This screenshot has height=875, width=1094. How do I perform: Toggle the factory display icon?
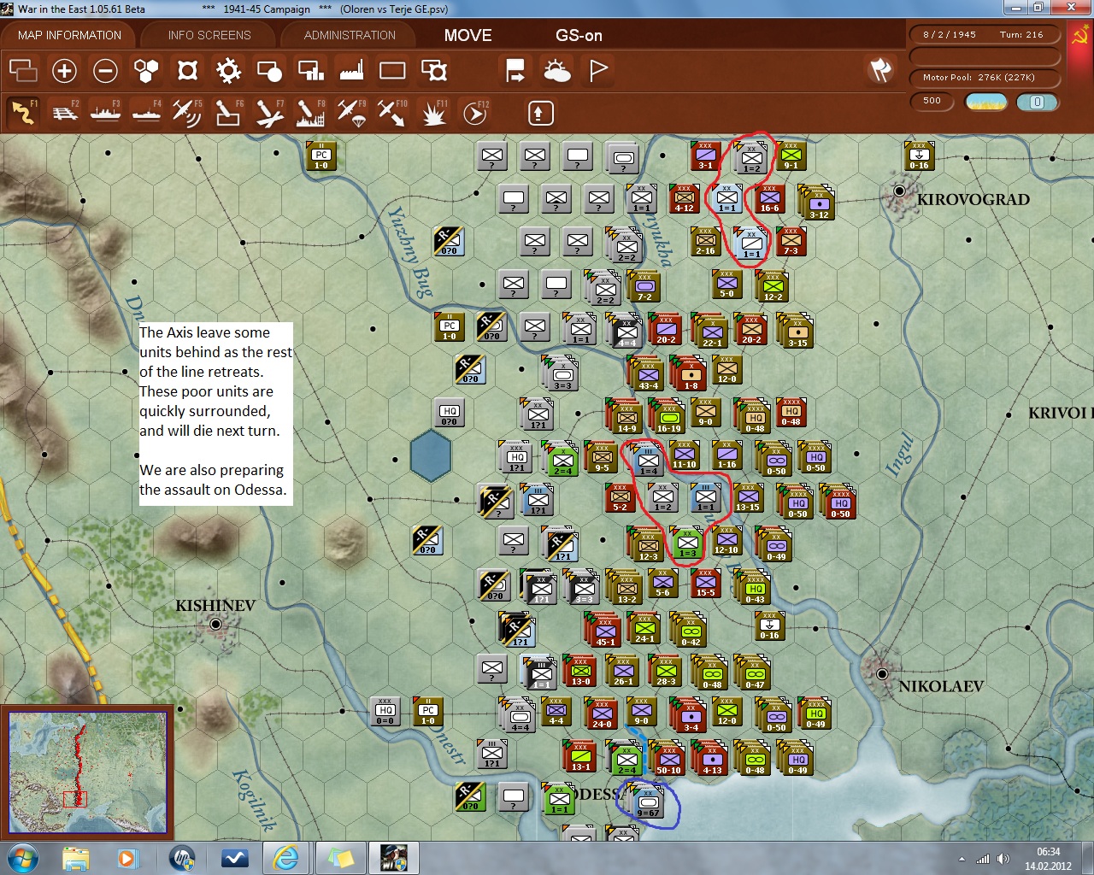[x=351, y=70]
